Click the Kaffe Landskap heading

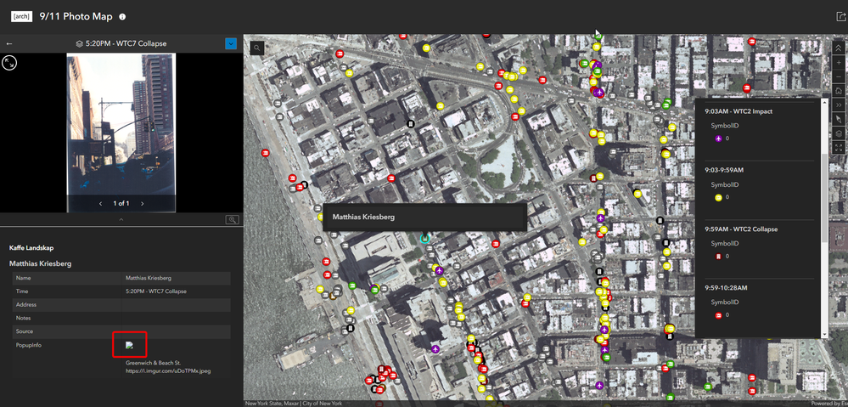[x=31, y=248]
